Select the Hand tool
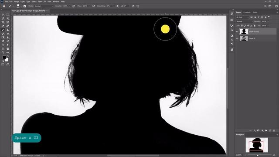 (x=8, y=48)
